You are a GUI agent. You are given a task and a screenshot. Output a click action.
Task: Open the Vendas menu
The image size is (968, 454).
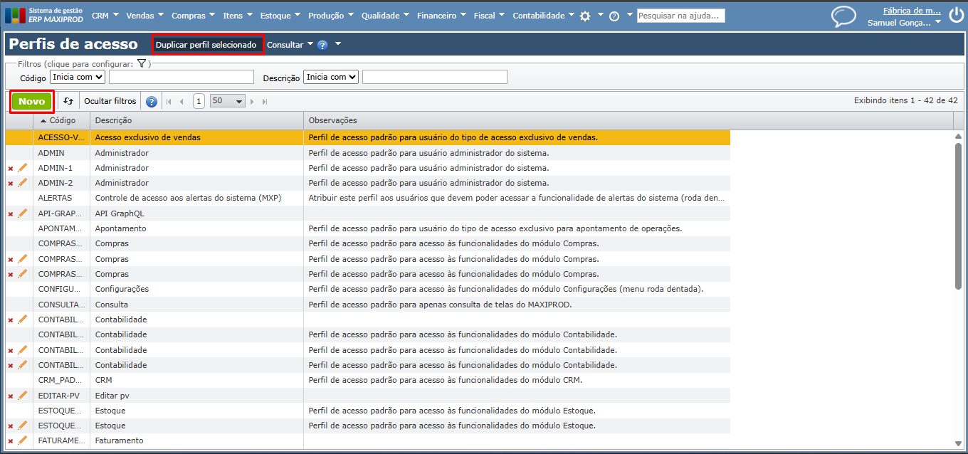click(x=144, y=16)
